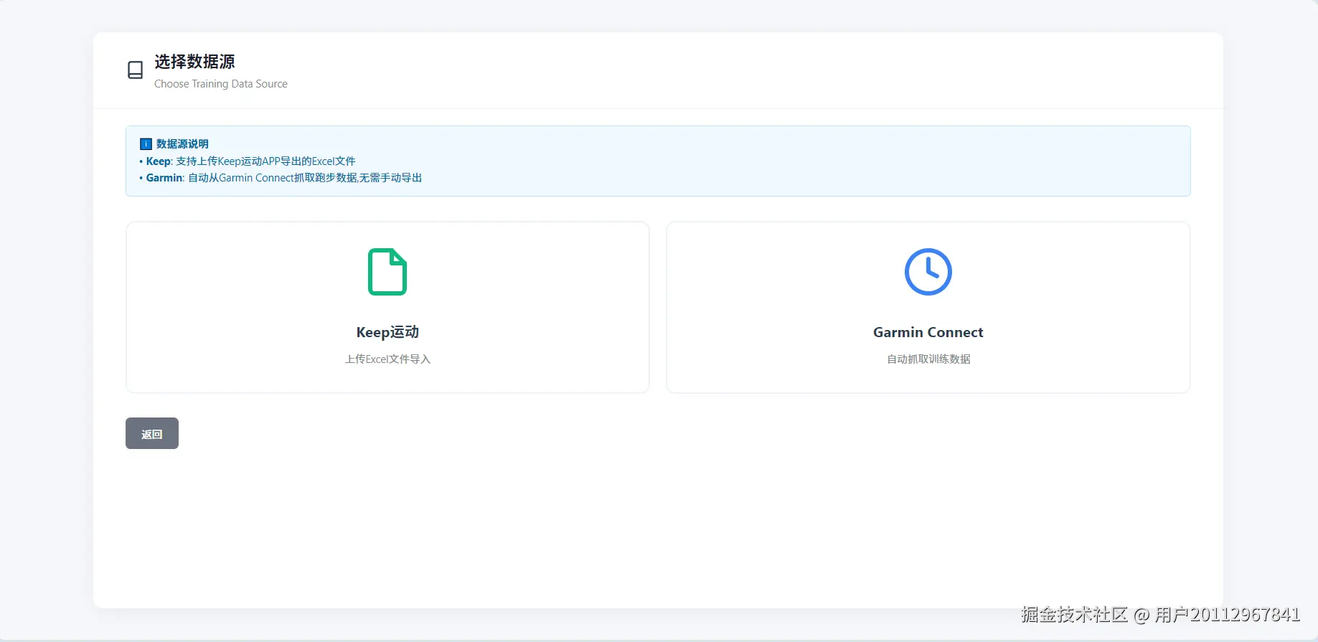Click the blue info icon in 数据源说明
Viewport: 1318px width, 642px height.
tap(146, 143)
